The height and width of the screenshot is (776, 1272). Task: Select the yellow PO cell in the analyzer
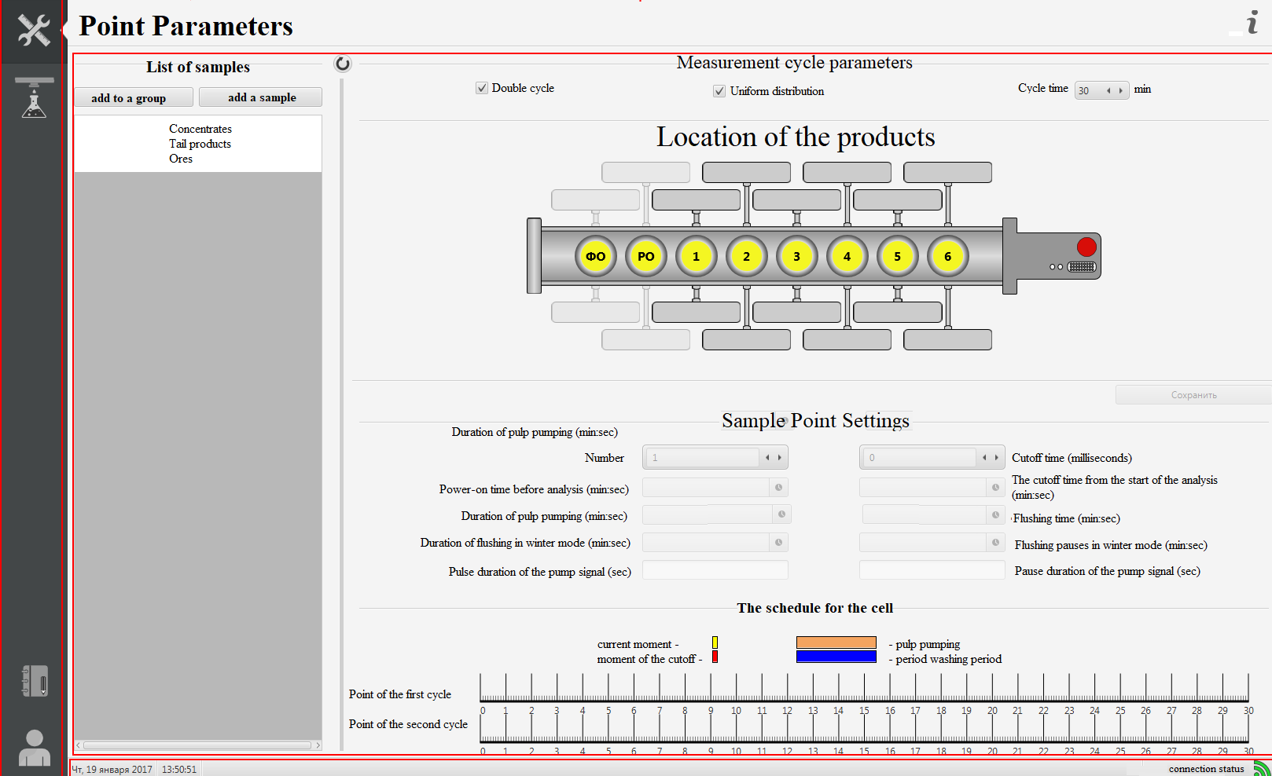(645, 256)
